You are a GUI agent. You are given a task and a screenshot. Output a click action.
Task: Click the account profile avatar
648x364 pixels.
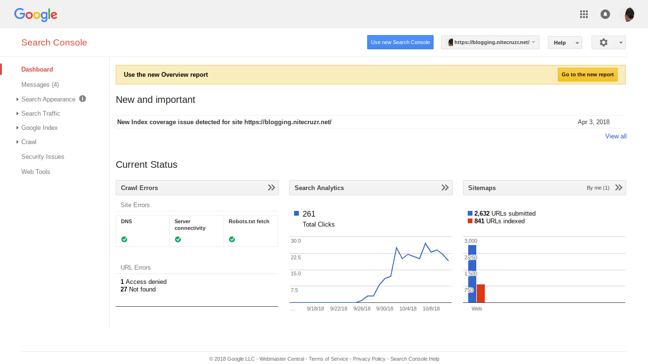pos(627,14)
